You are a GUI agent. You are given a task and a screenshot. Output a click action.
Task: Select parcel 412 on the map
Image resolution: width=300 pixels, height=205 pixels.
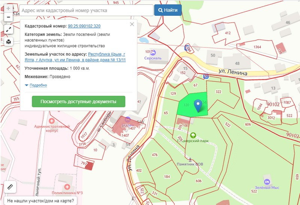[228, 33]
